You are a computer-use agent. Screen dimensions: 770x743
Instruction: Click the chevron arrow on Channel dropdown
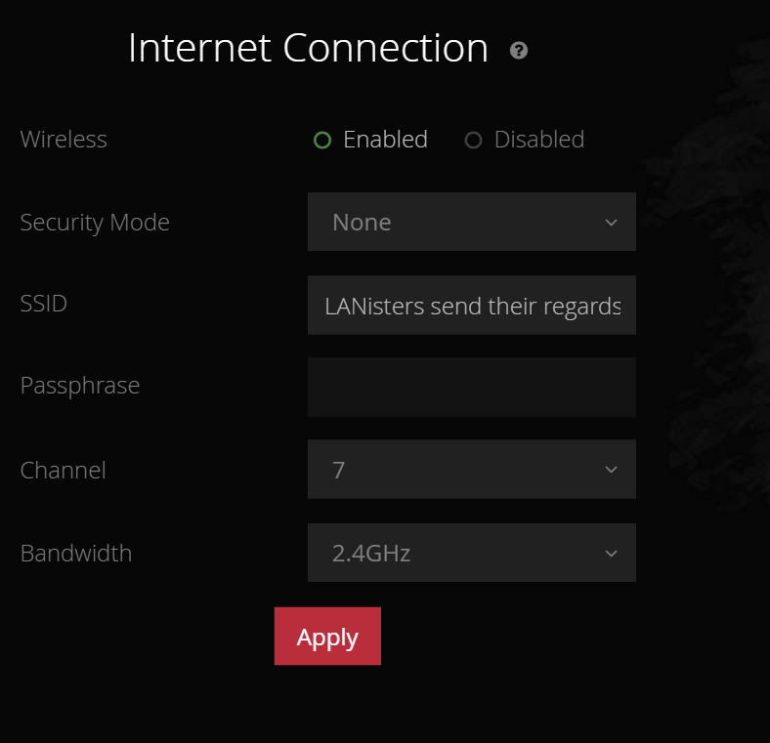coord(611,470)
